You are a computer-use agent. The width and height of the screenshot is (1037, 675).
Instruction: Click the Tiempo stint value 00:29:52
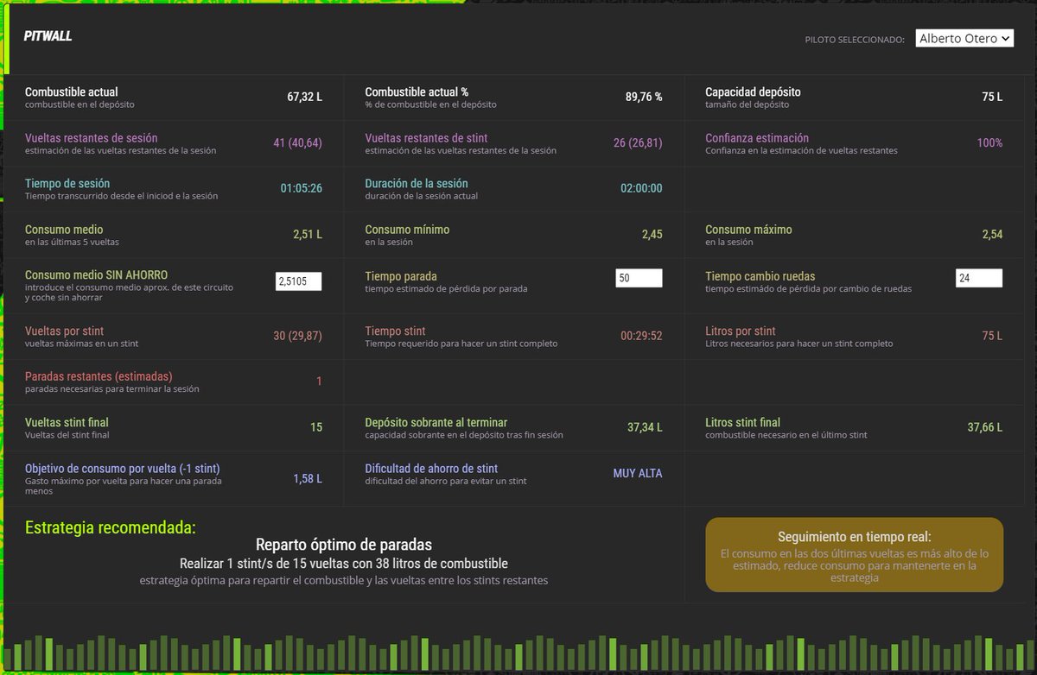pos(641,336)
